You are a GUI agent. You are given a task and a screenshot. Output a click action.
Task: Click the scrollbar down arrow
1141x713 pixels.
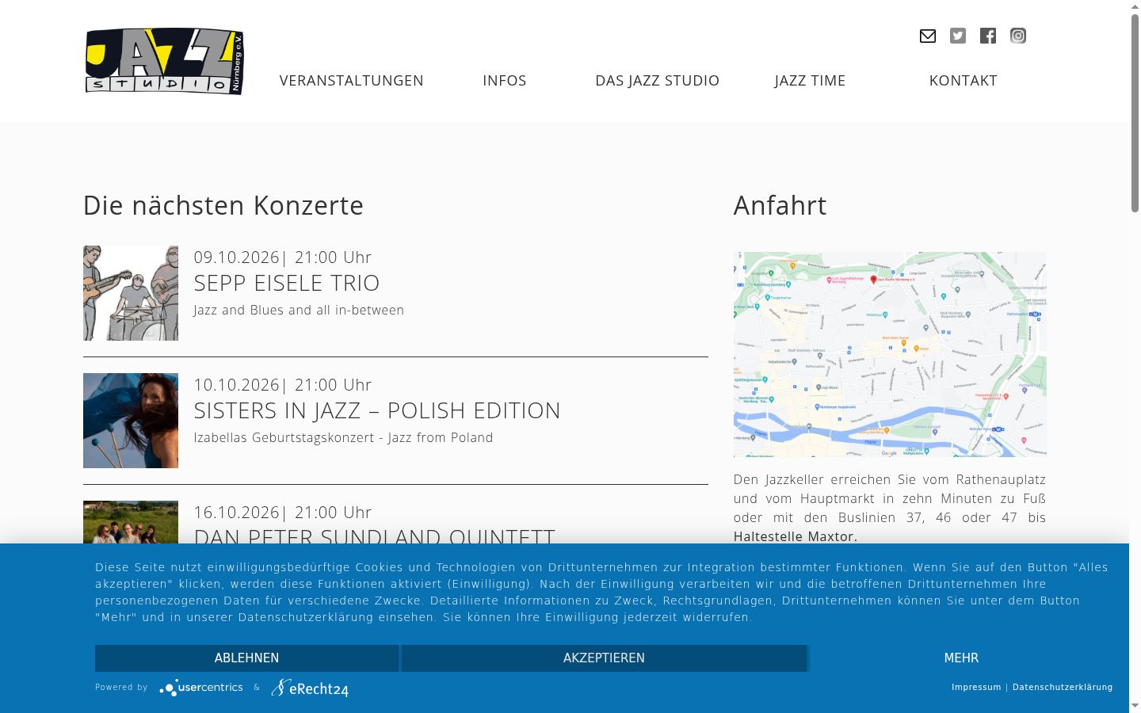[x=1135, y=706]
